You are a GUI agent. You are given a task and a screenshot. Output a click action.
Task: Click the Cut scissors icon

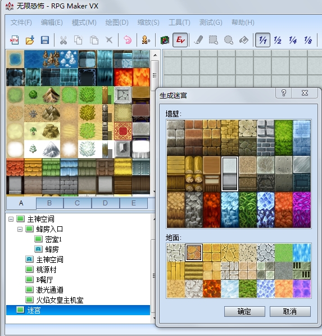pyautogui.click(x=64, y=40)
